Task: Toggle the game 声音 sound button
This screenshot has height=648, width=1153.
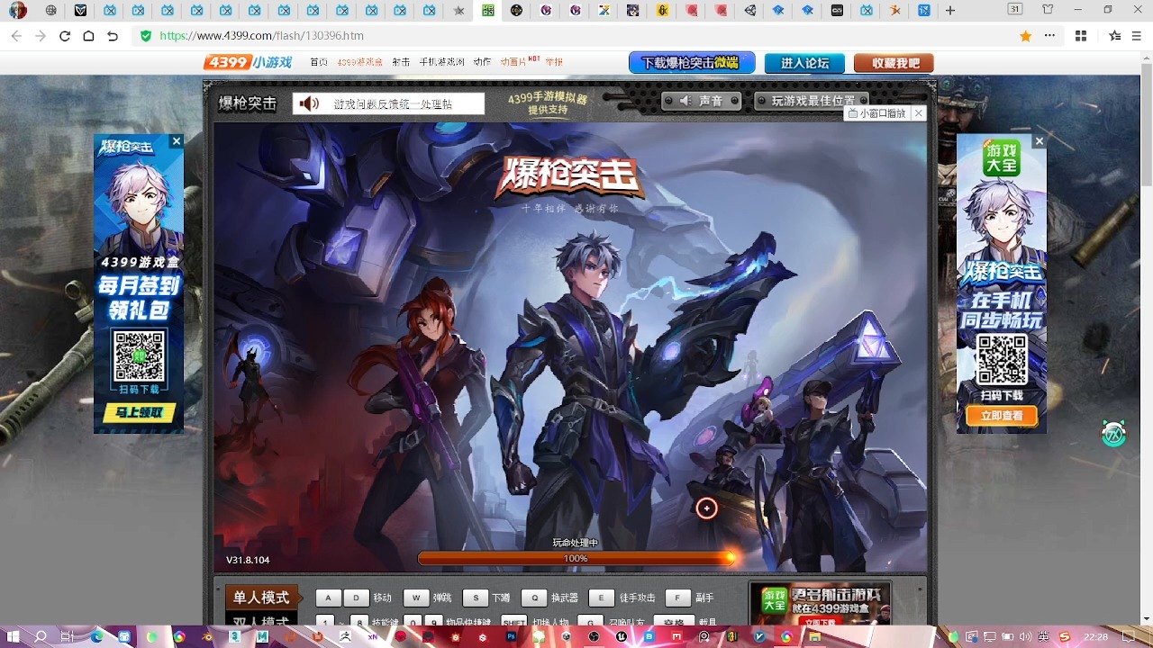Action: [702, 101]
